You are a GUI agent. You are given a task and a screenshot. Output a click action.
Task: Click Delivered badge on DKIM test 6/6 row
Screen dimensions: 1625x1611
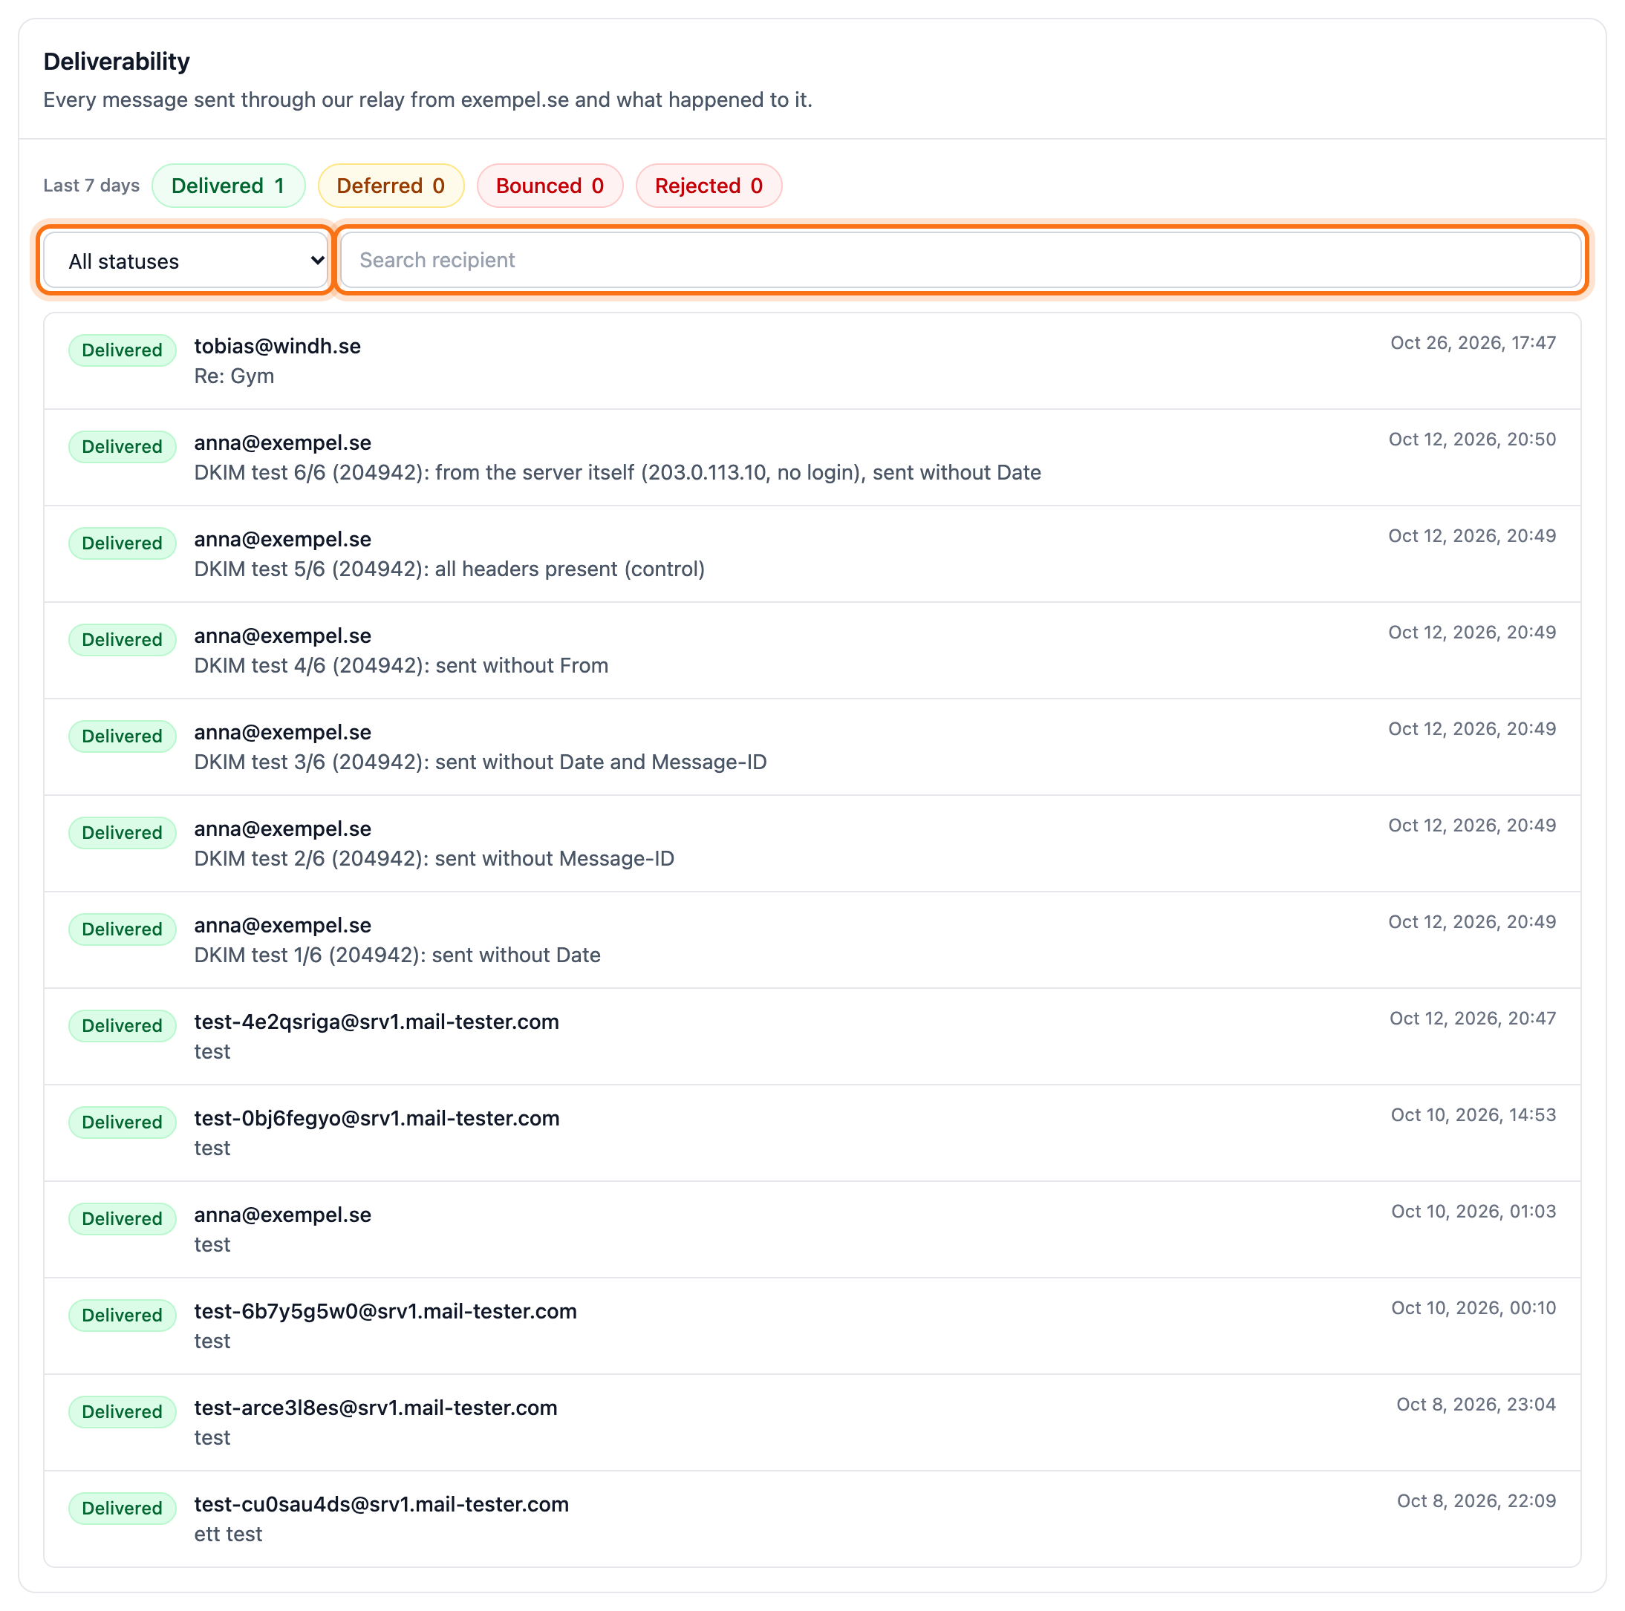[122, 446]
